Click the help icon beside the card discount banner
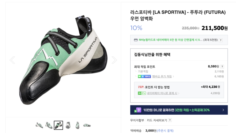 221,40
